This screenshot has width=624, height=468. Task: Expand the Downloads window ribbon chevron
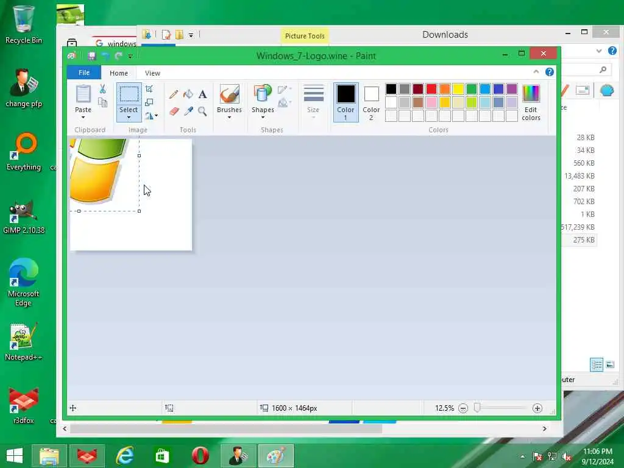[599, 51]
